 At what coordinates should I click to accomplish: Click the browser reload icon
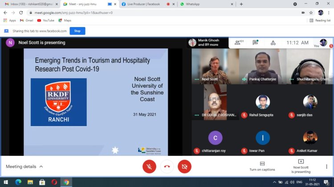coord(21,12)
